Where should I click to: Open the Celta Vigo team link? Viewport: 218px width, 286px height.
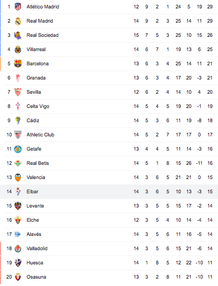tap(38, 106)
